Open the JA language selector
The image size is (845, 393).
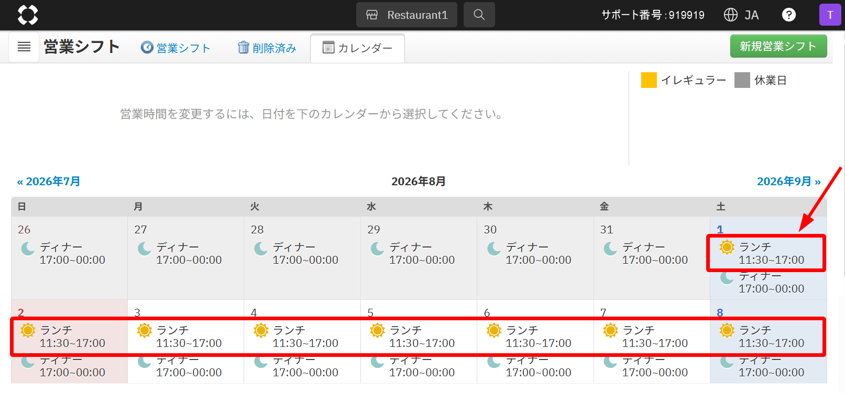[x=741, y=15]
